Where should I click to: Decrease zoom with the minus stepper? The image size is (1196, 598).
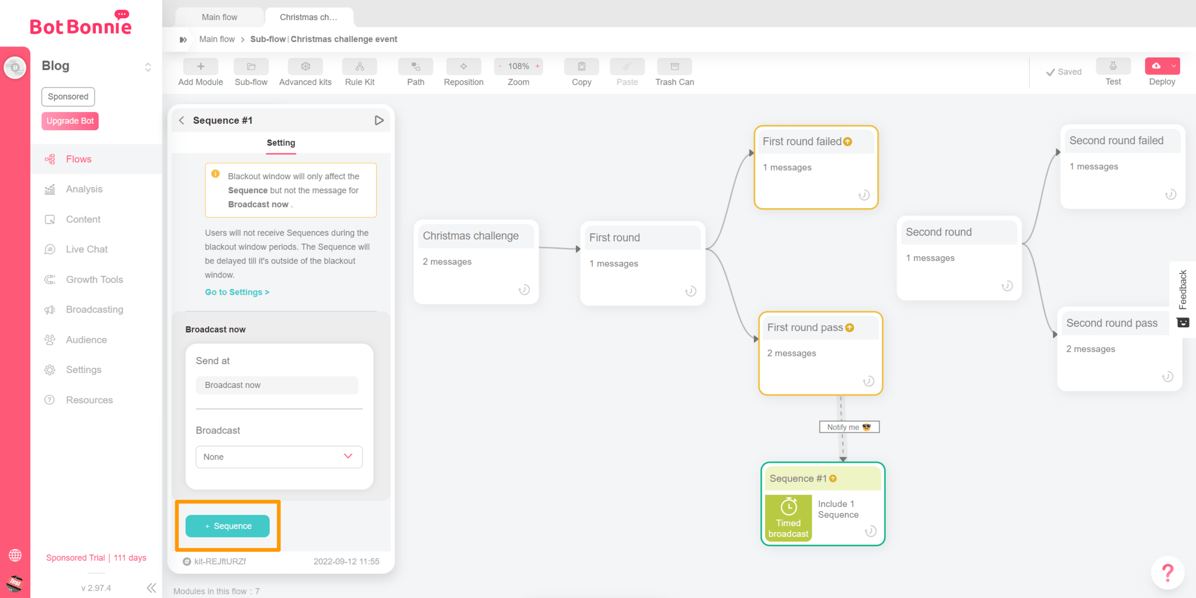500,67
